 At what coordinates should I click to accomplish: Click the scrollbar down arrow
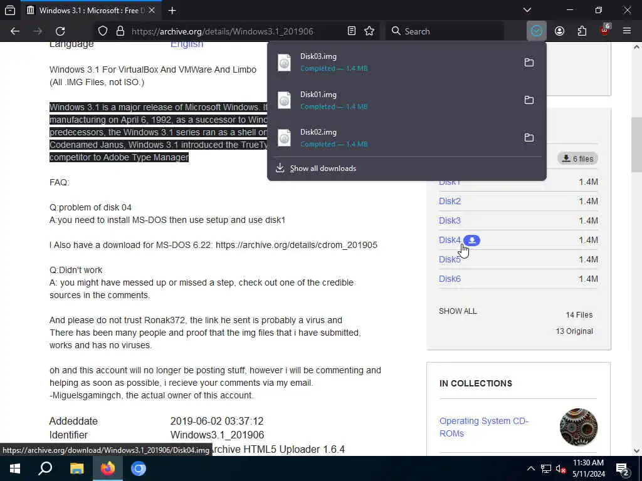tap(636, 451)
